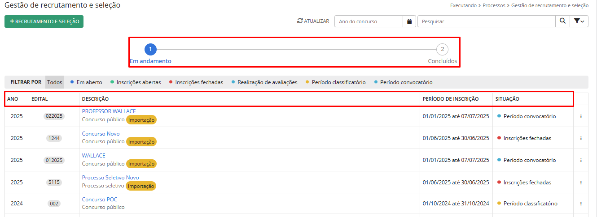
Task: Open the kebab menu for PROFESSOR WALLACE row
Action: (x=581, y=116)
